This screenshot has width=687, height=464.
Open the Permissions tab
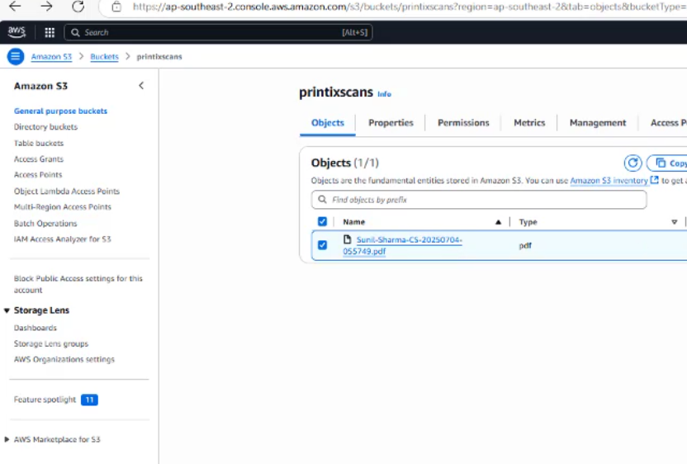(x=463, y=123)
